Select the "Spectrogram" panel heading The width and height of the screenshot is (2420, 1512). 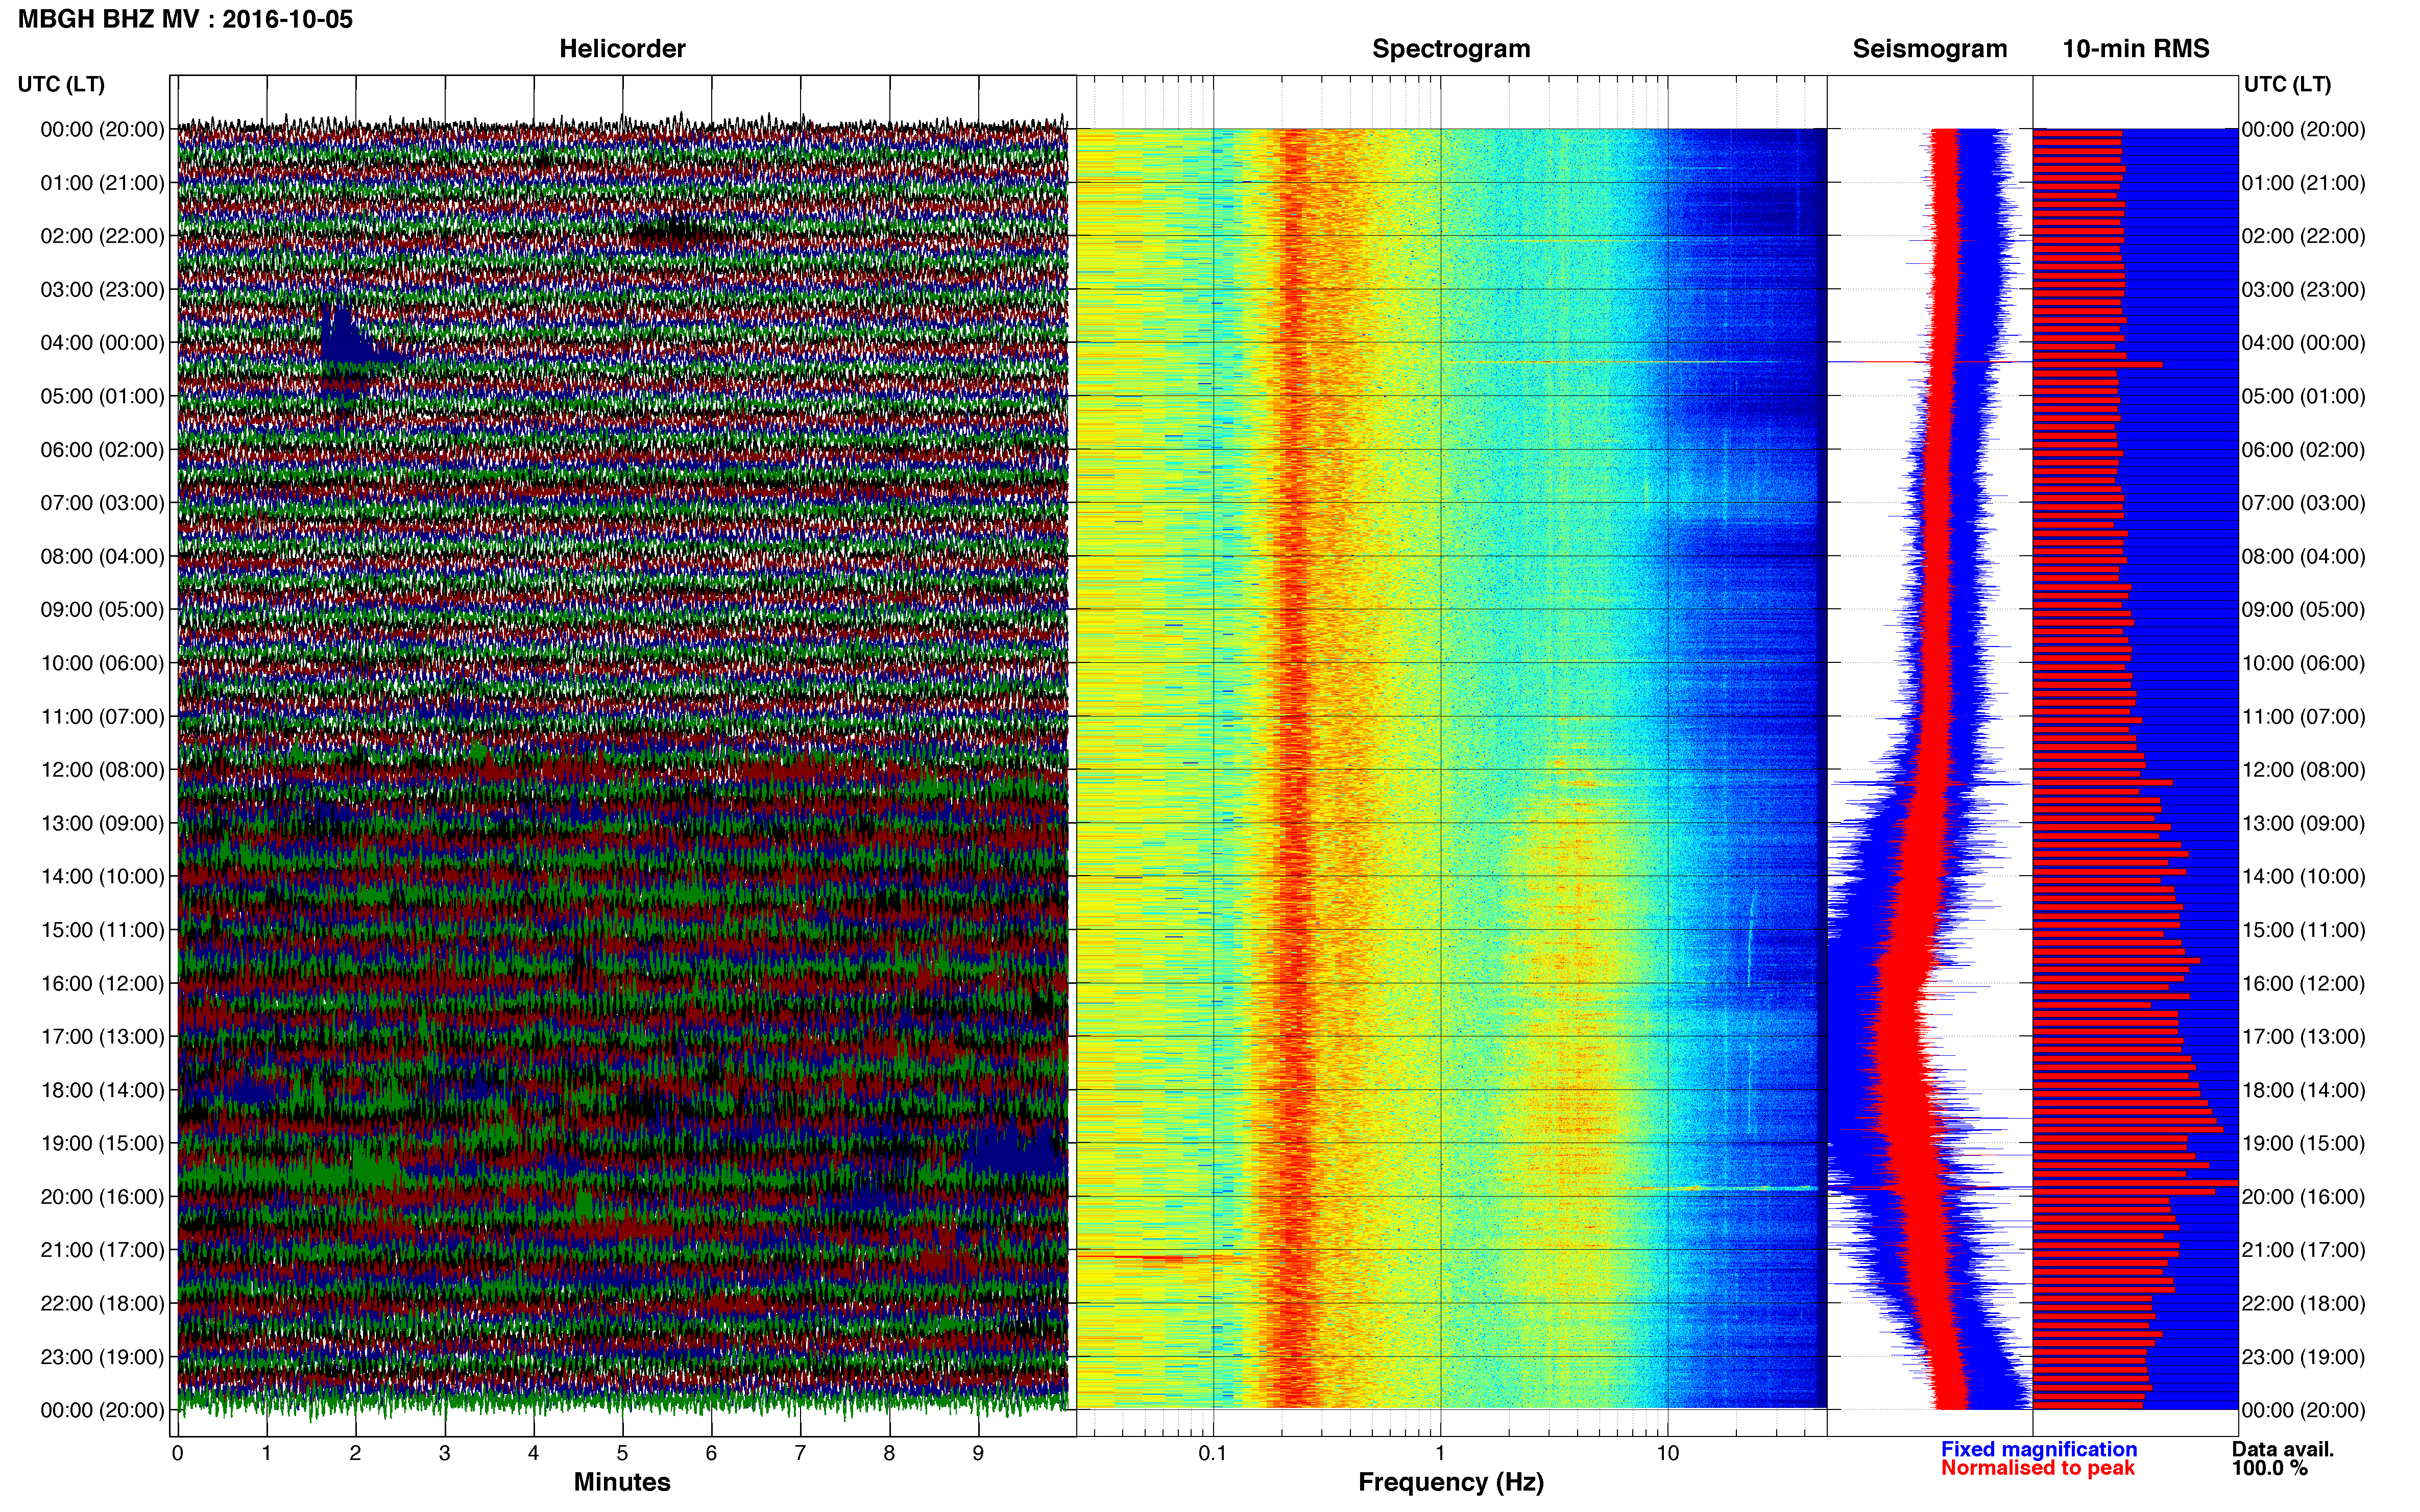(1450, 49)
